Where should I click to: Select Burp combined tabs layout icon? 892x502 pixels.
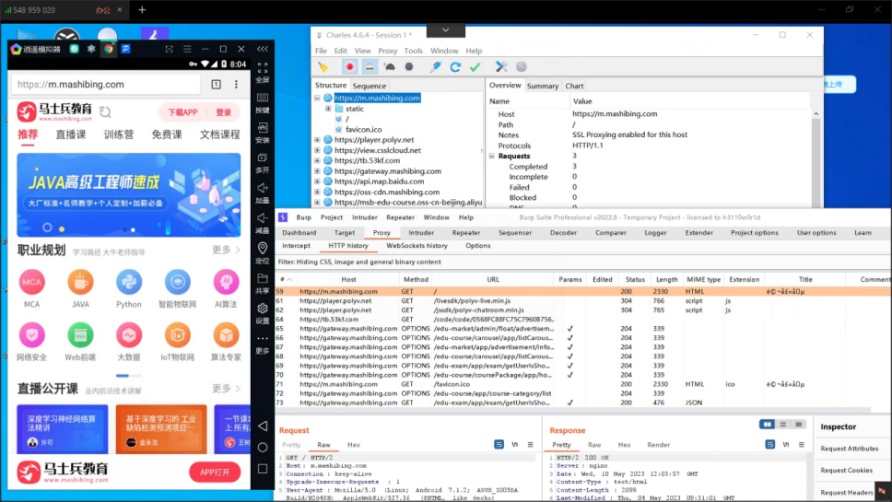coord(798,424)
